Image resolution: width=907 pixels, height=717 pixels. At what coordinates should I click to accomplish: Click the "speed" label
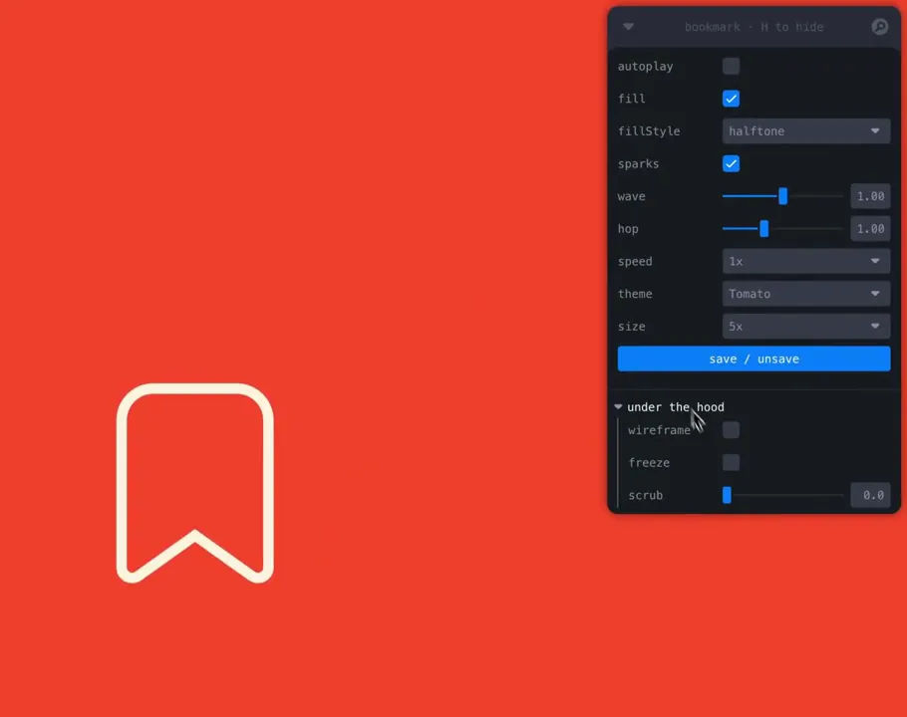(x=635, y=261)
